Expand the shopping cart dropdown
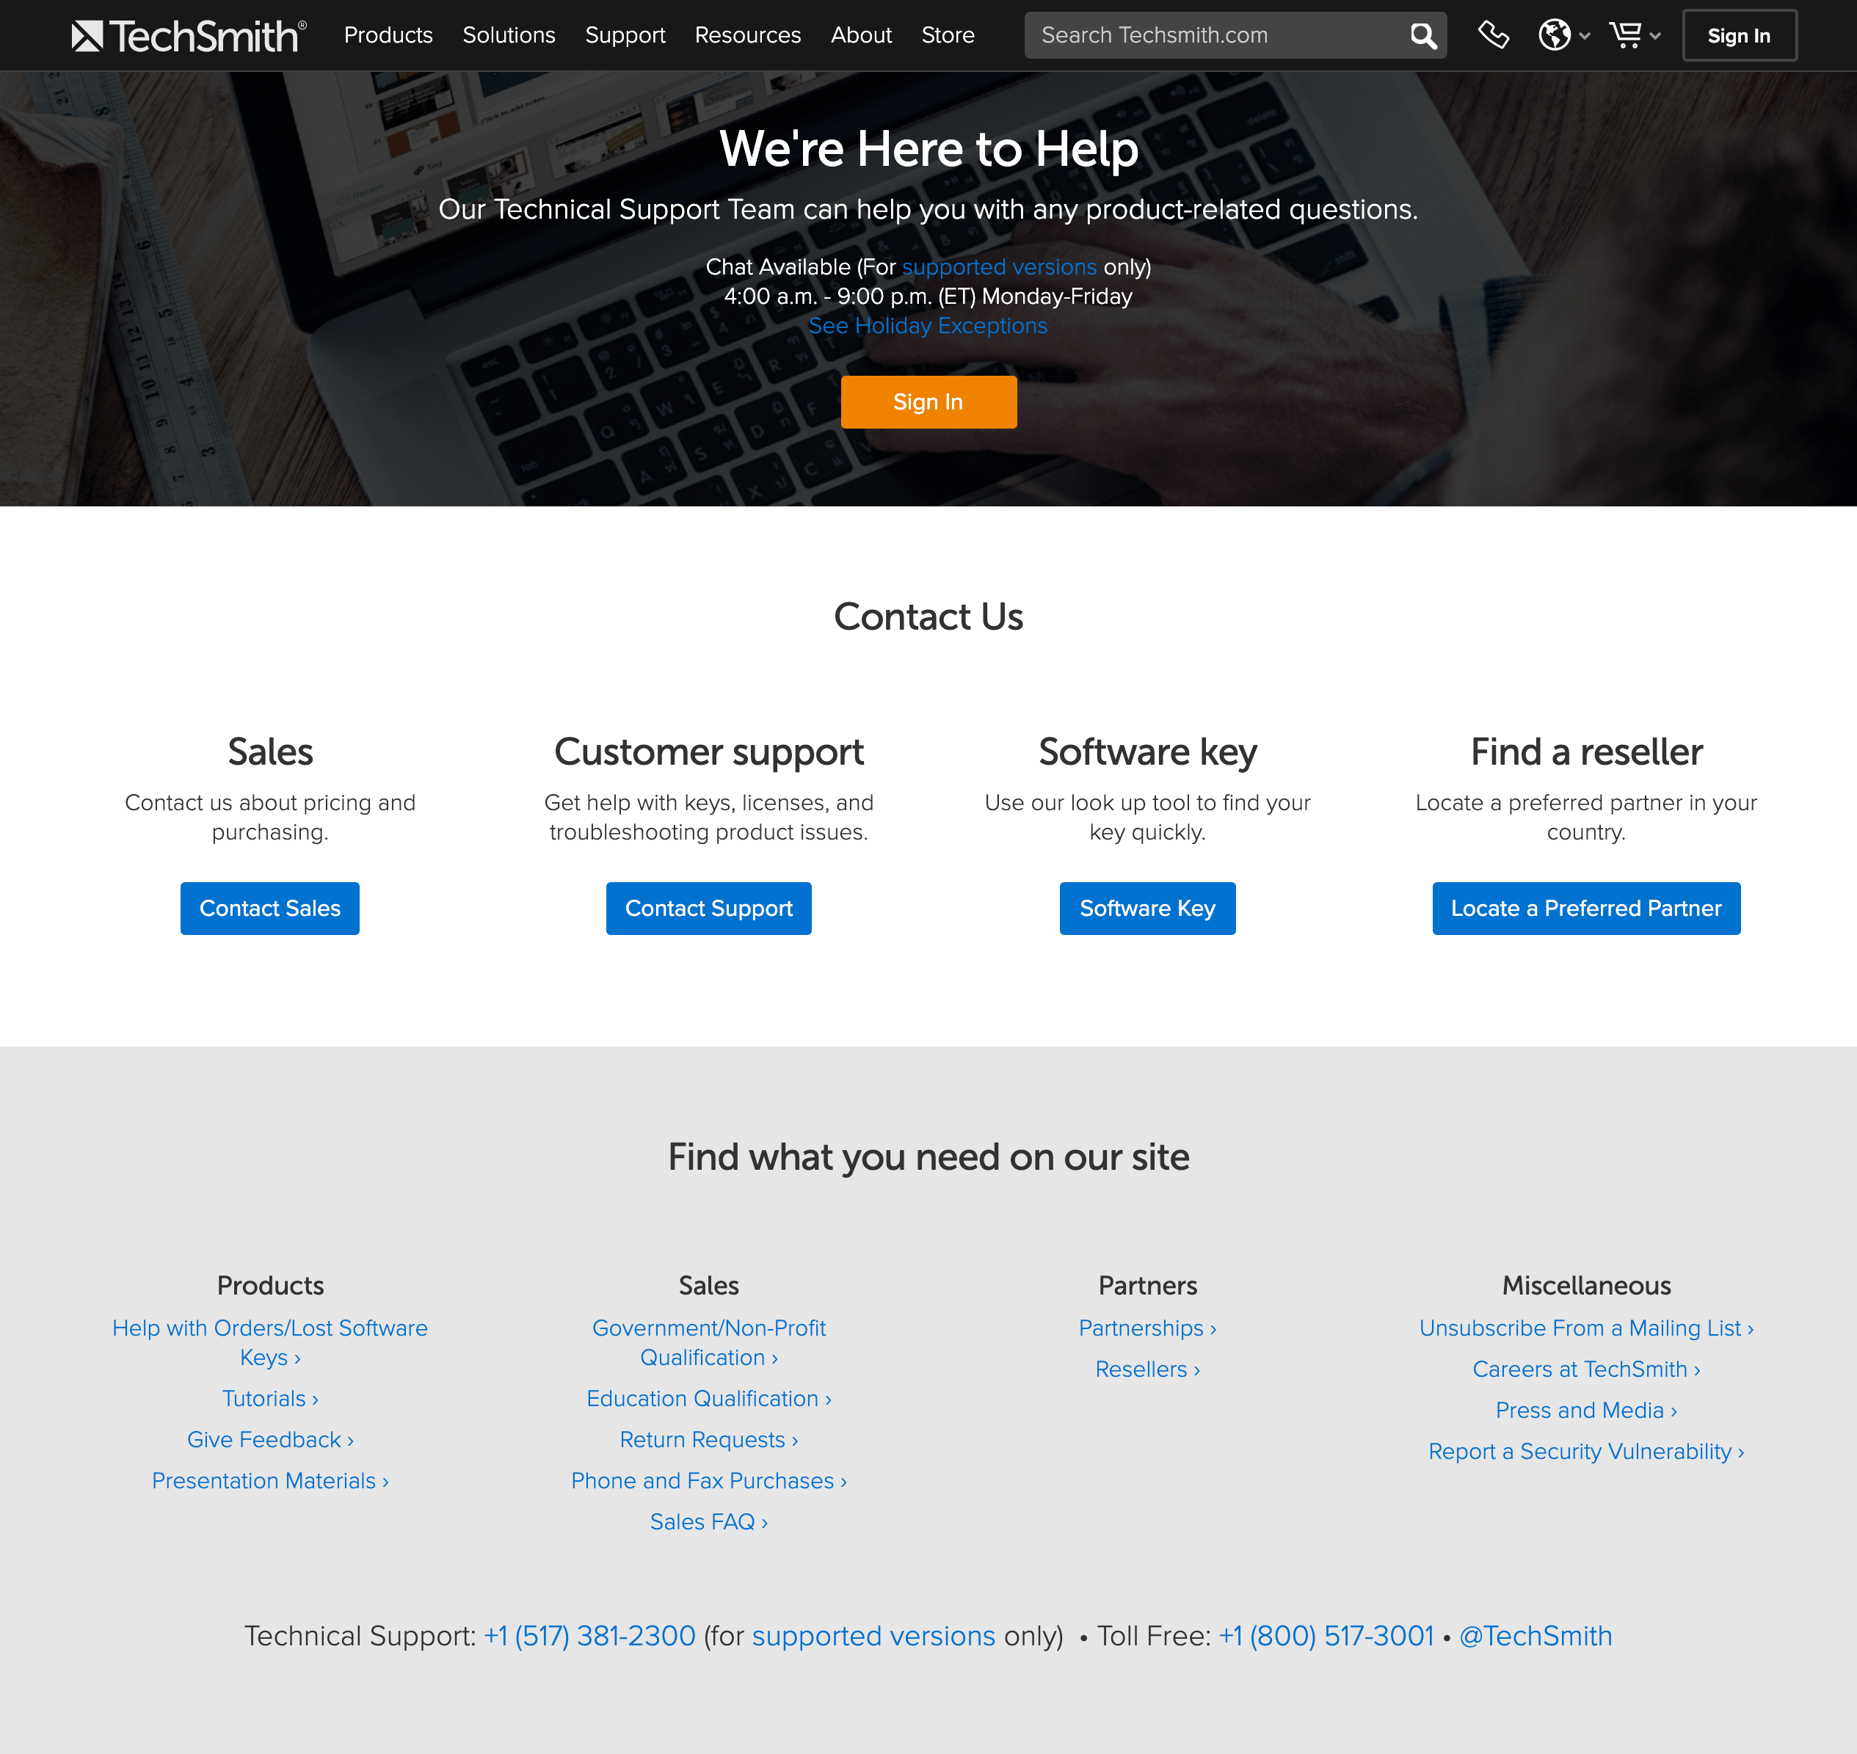The width and height of the screenshot is (1857, 1754). (1638, 34)
